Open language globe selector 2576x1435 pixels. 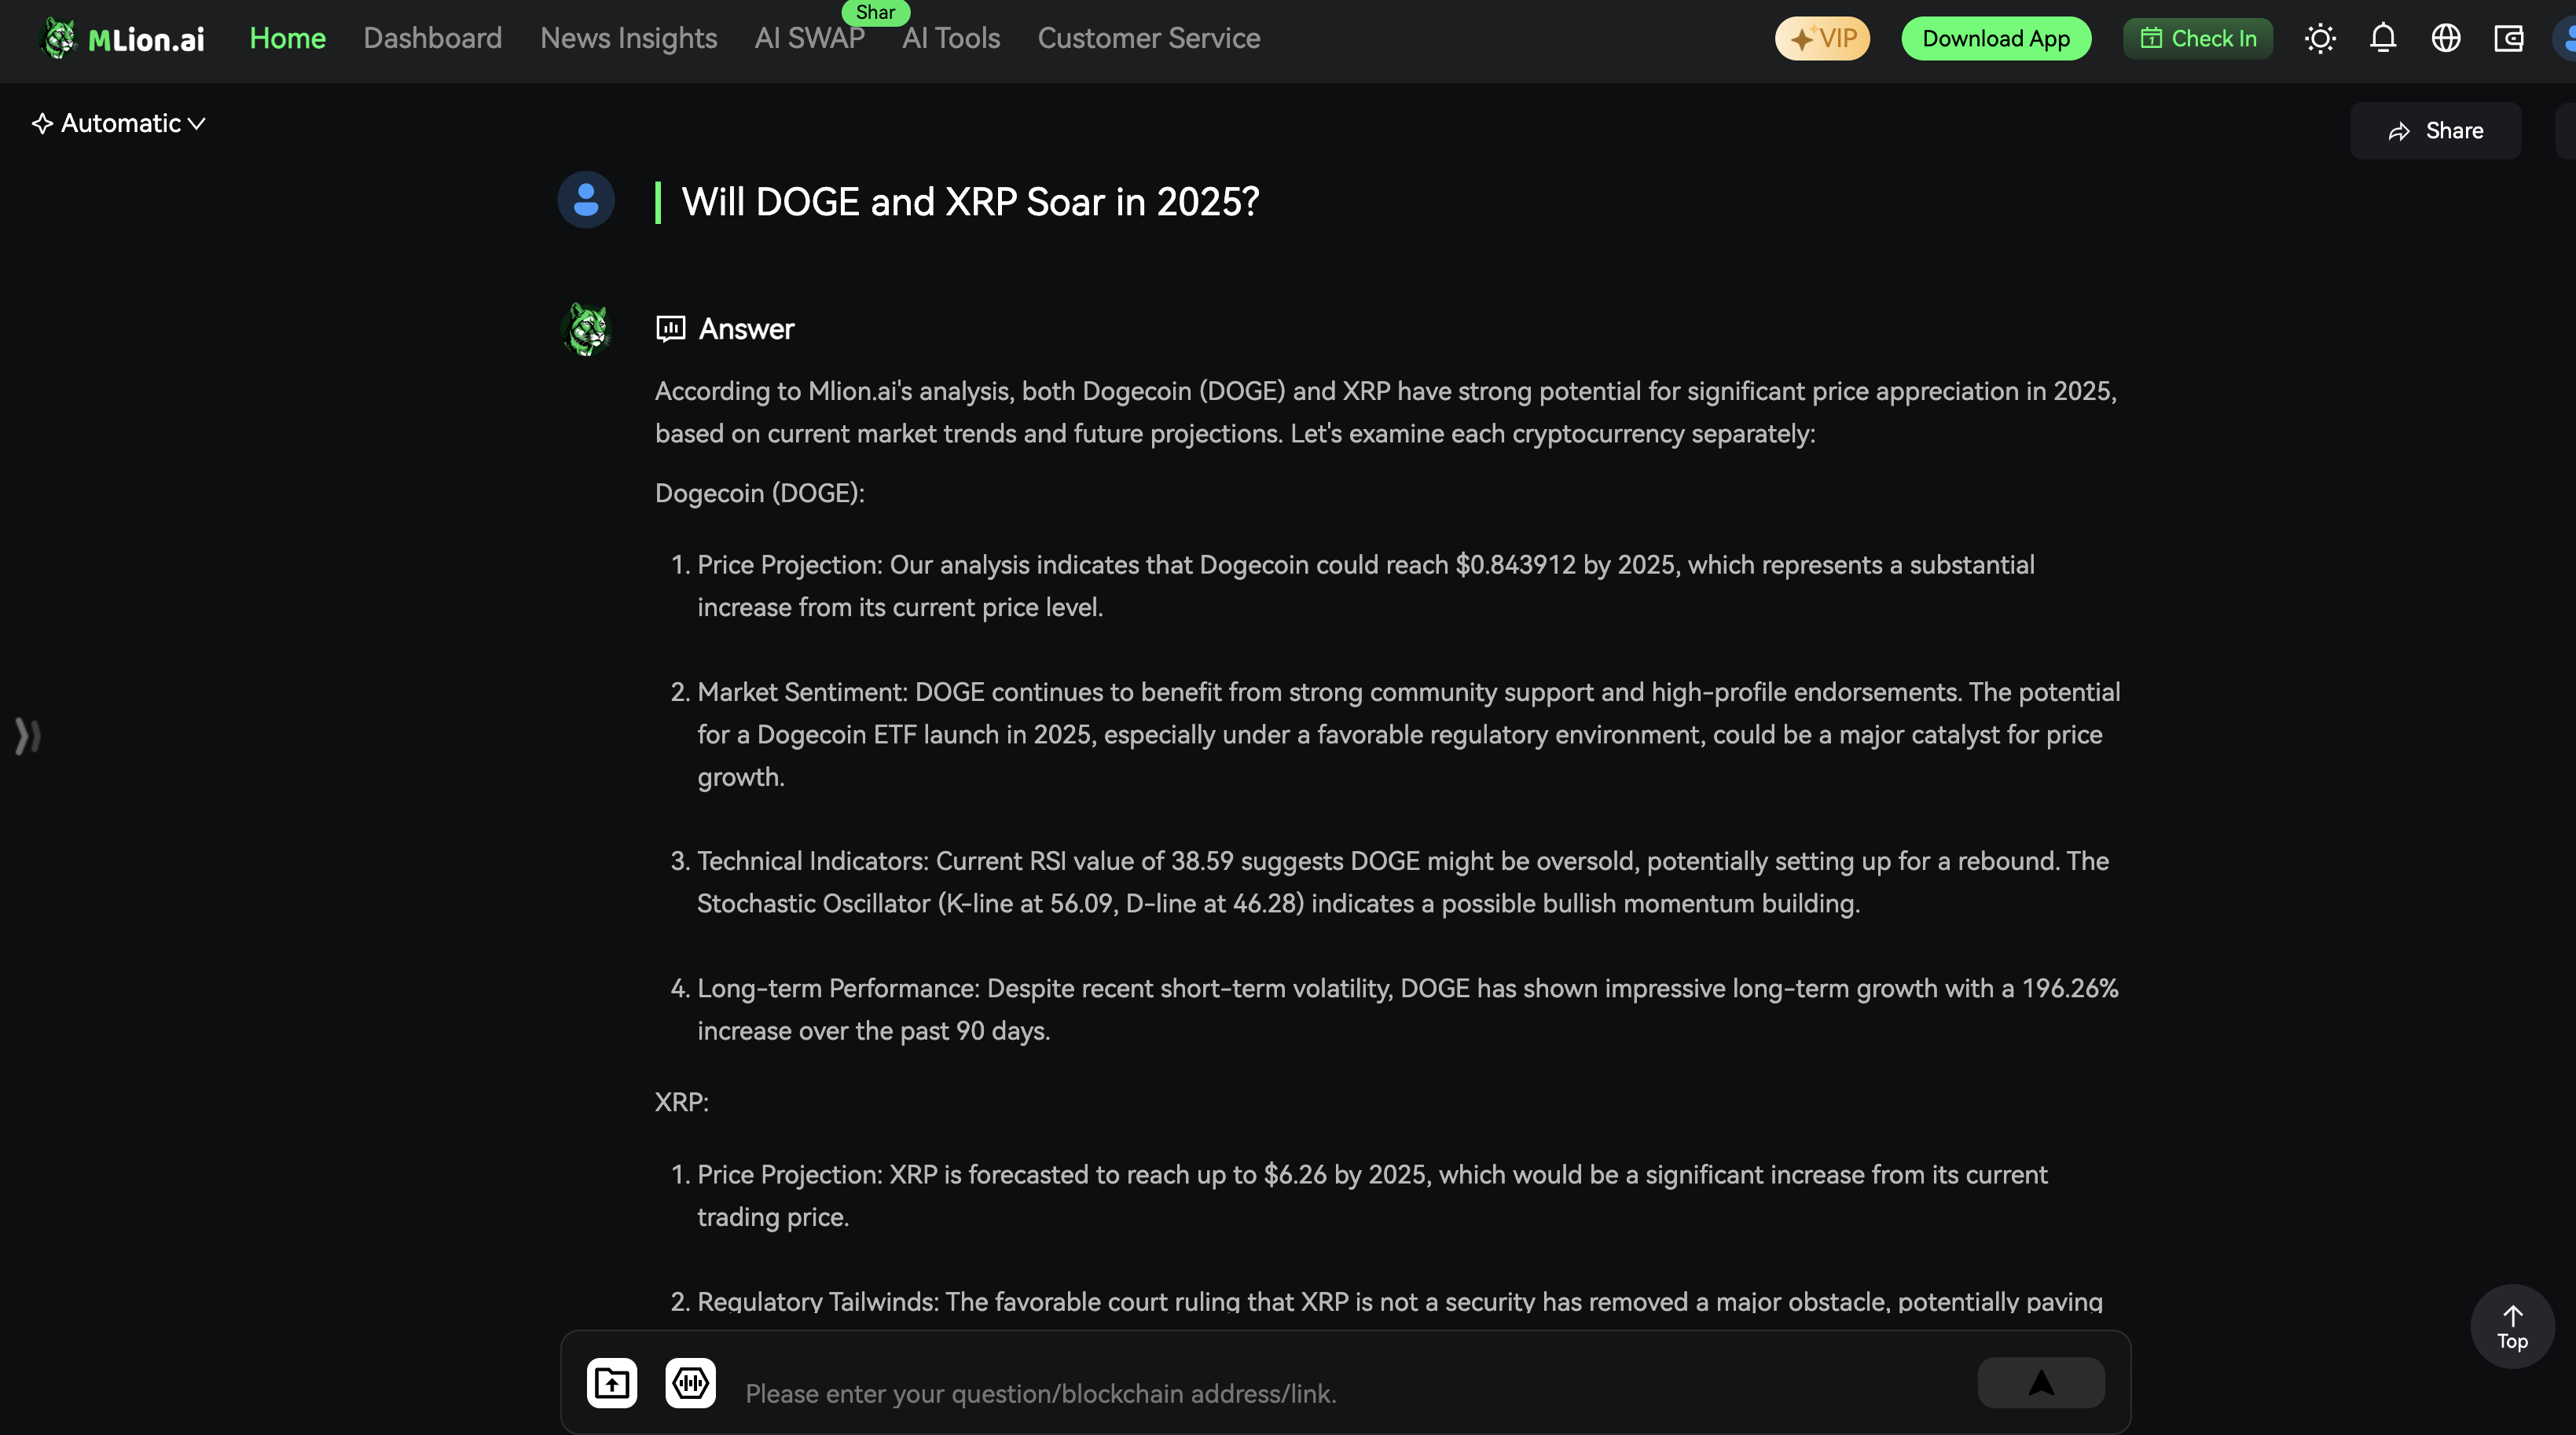[2446, 38]
